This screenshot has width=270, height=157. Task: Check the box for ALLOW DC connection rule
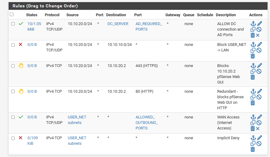pos(13,24)
